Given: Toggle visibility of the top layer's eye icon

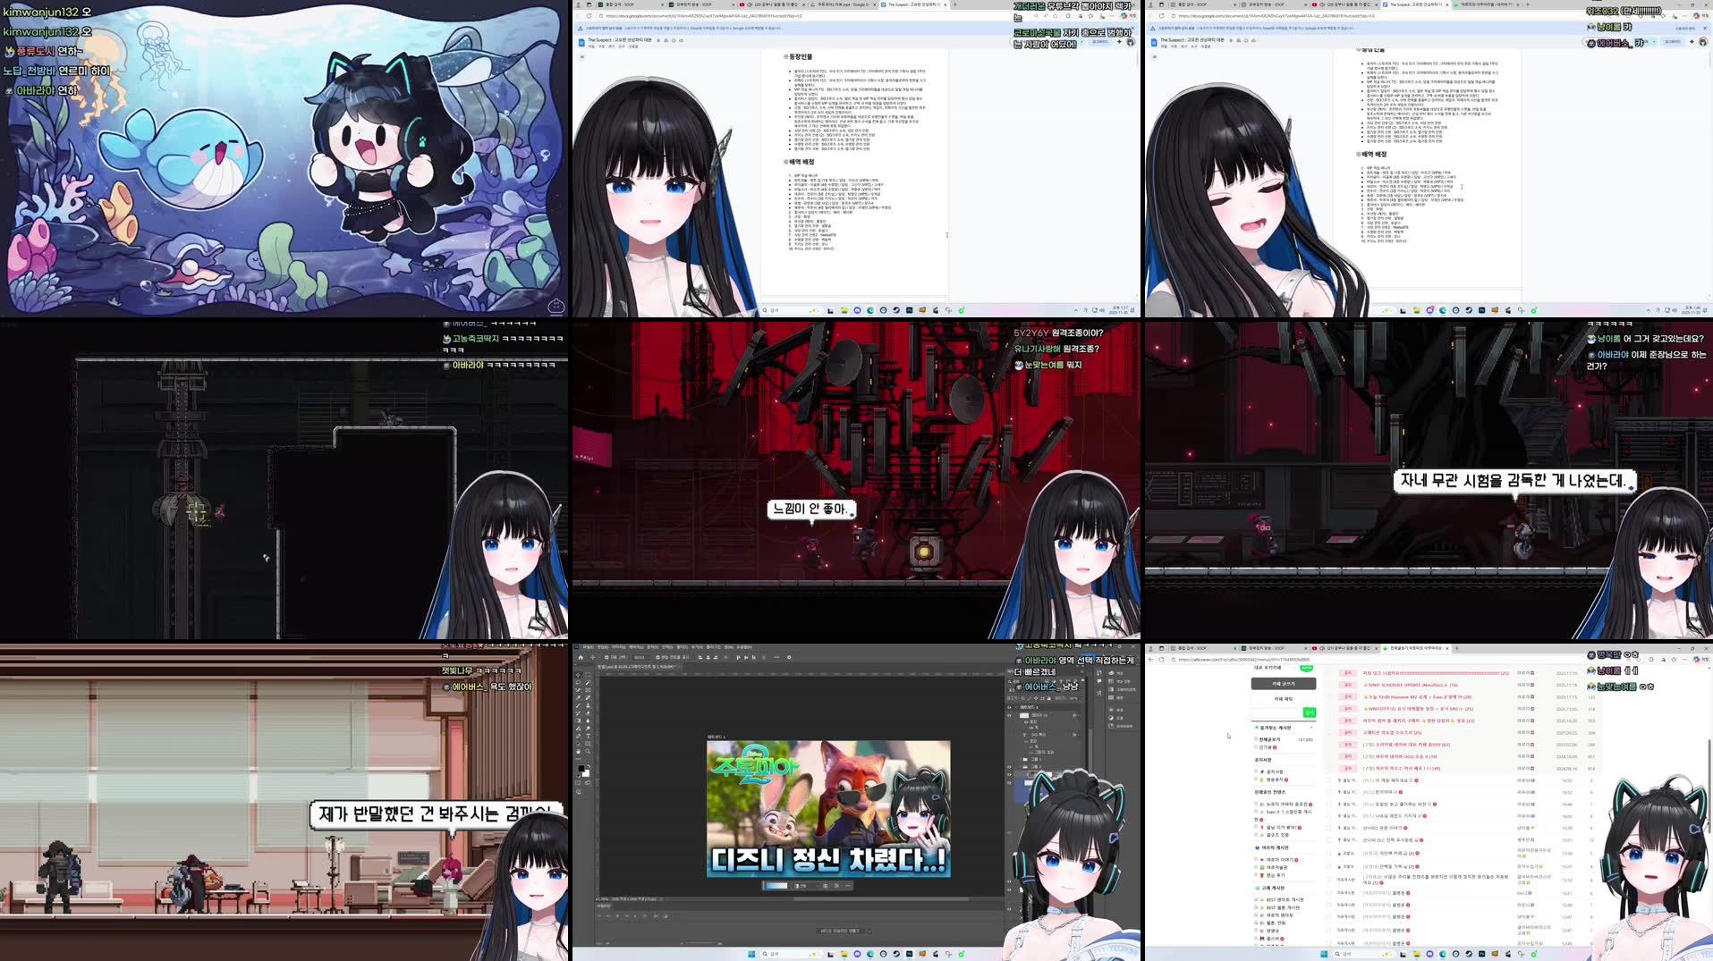Looking at the screenshot, I should (x=1009, y=708).
